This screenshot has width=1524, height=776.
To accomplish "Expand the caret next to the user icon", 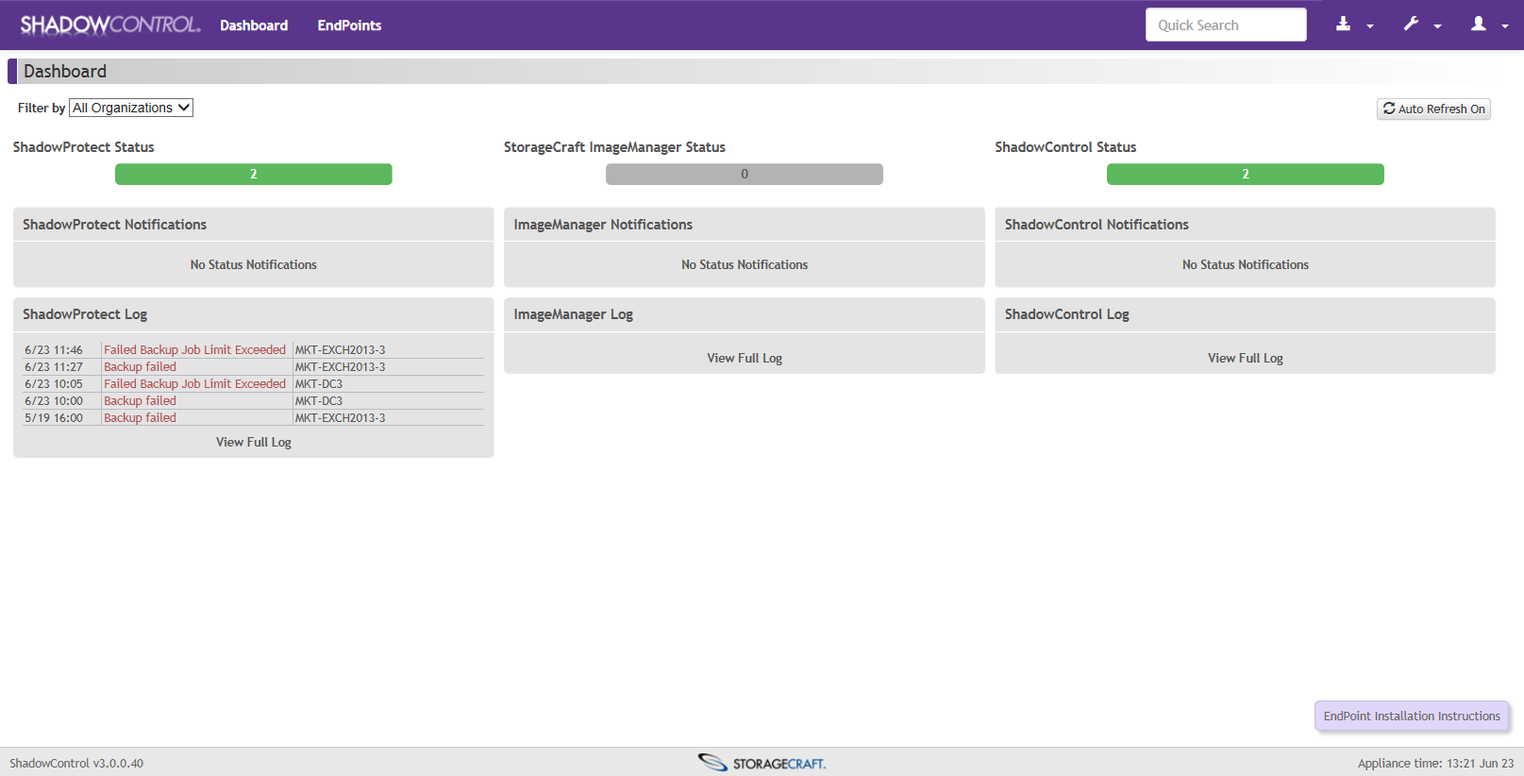I will [x=1505, y=26].
